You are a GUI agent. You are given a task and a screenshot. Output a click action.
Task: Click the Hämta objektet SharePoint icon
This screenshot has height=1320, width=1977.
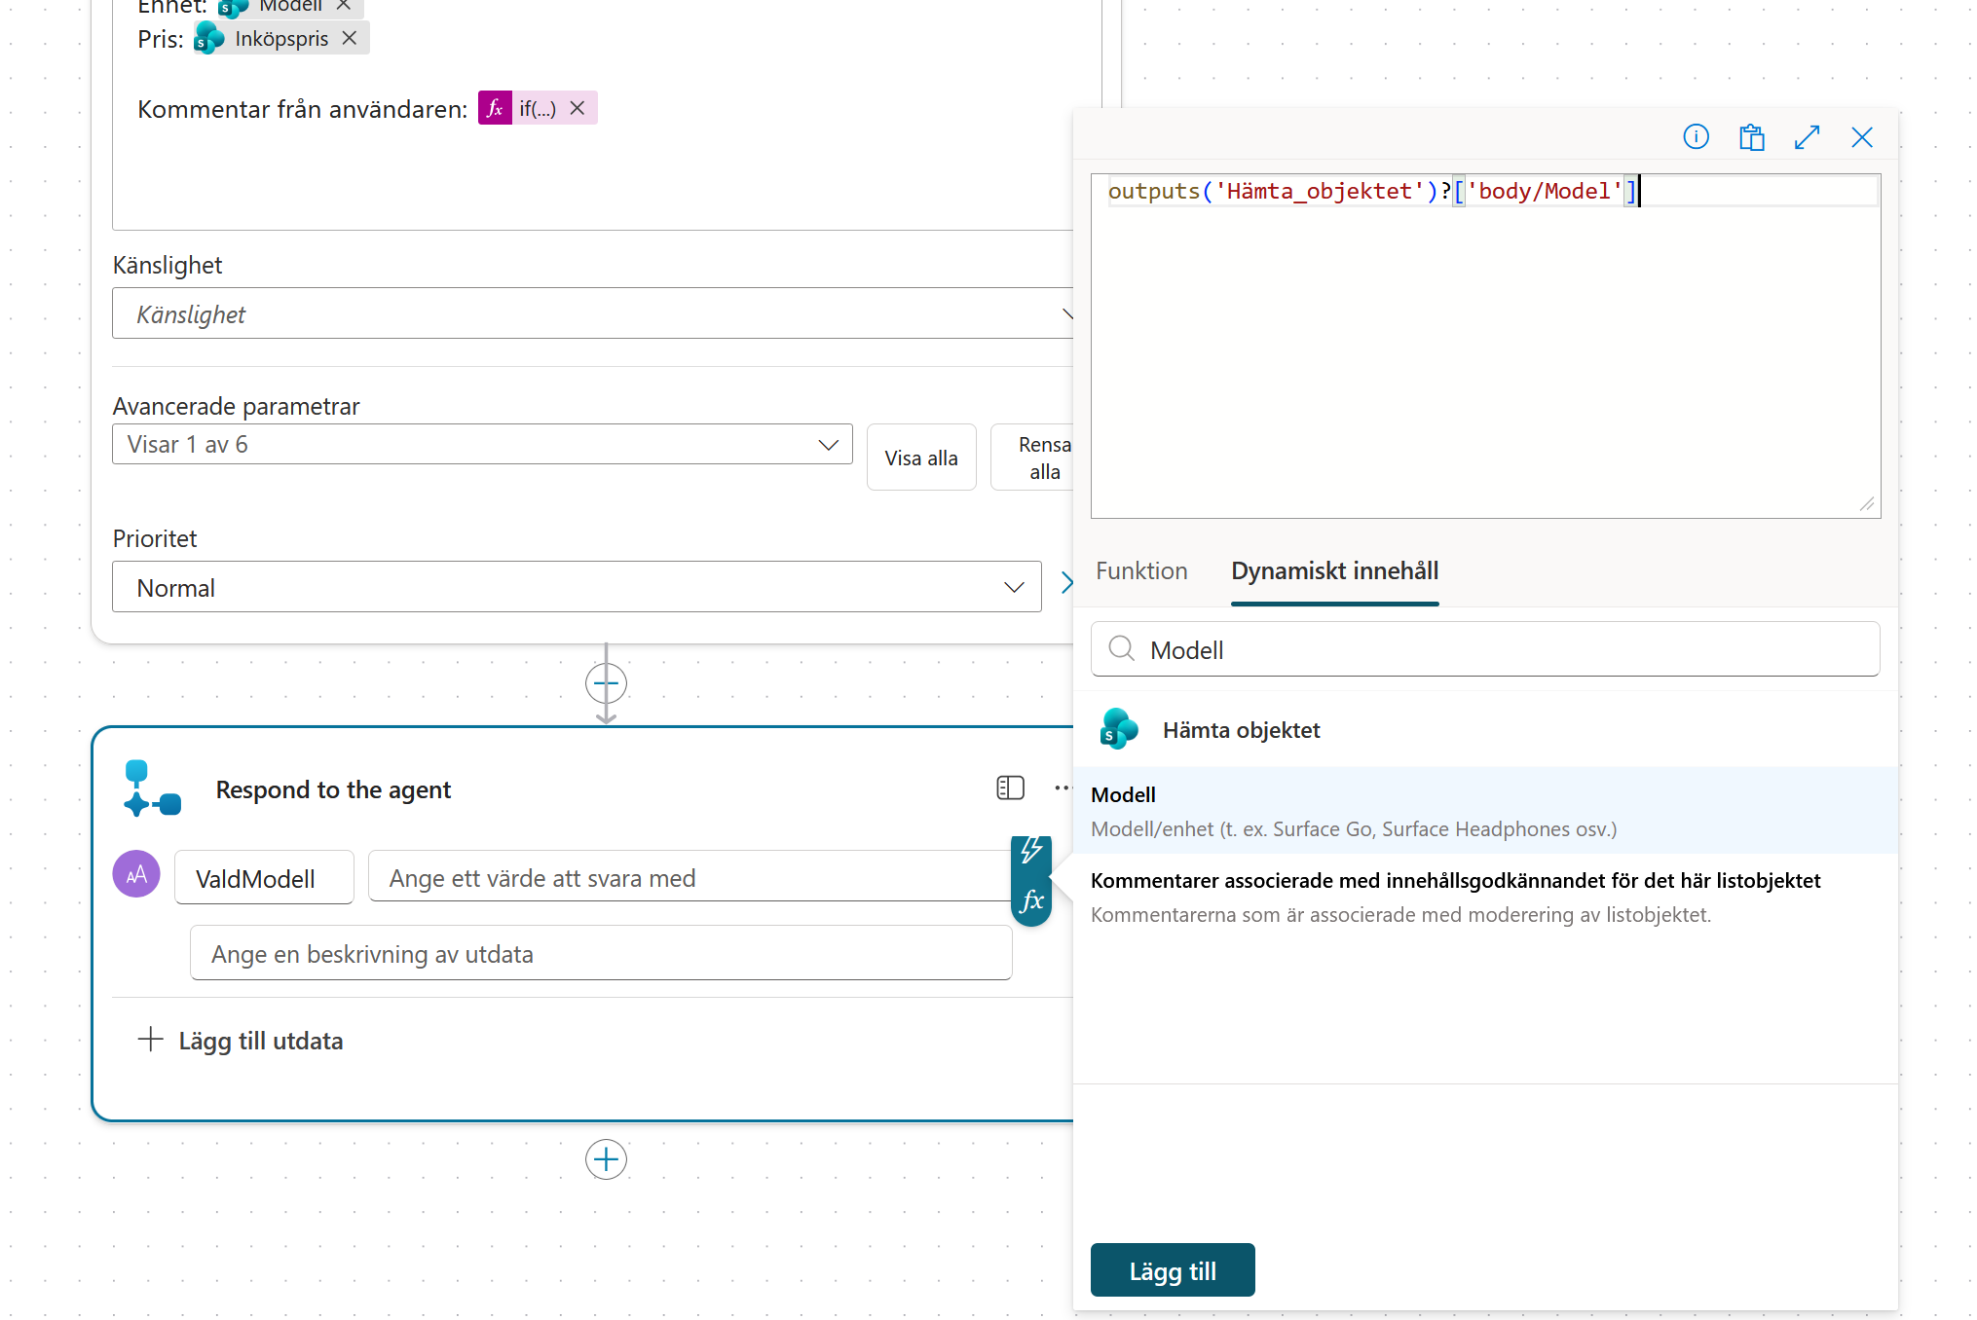[1118, 729]
